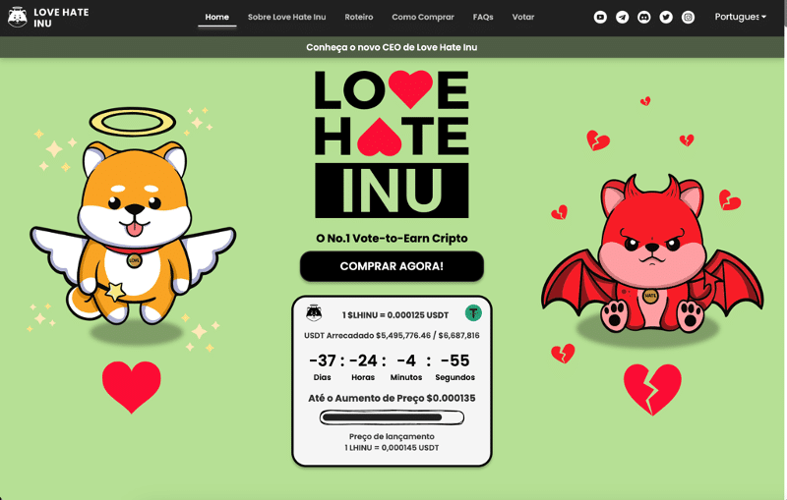
Task: Open the 'Conheça o novo CEO' banner link
Action: [x=392, y=47]
